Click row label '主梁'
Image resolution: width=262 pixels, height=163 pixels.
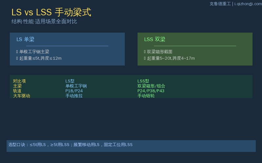(17, 86)
